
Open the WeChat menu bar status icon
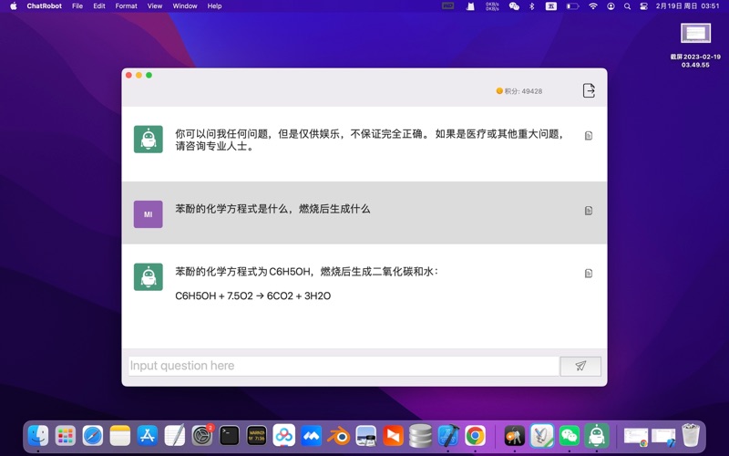click(514, 6)
